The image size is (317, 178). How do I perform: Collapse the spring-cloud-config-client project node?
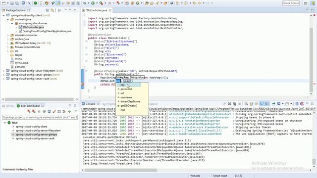[3, 15]
